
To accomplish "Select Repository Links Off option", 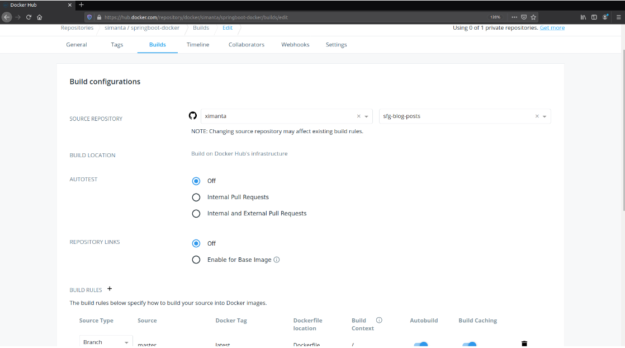I will (196, 243).
